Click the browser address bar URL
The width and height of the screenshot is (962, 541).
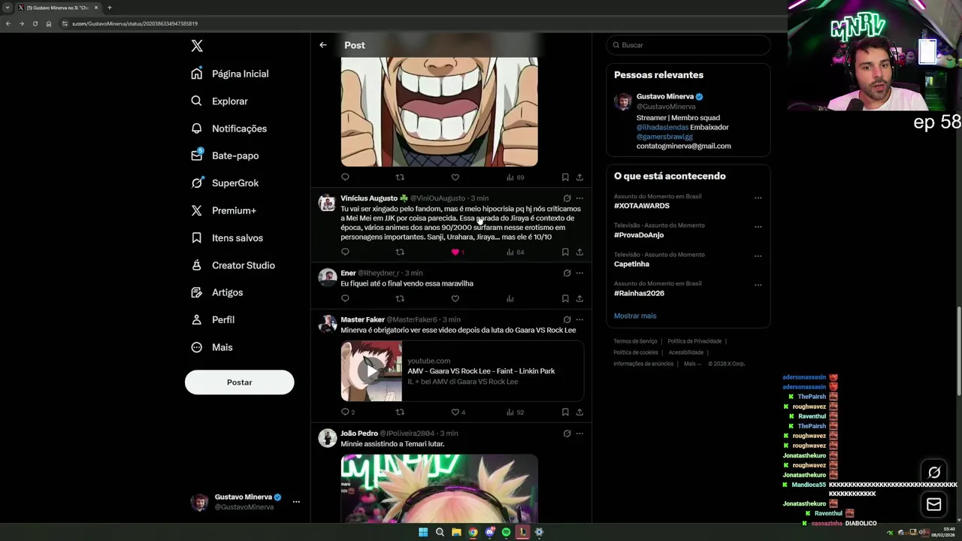[x=135, y=23]
